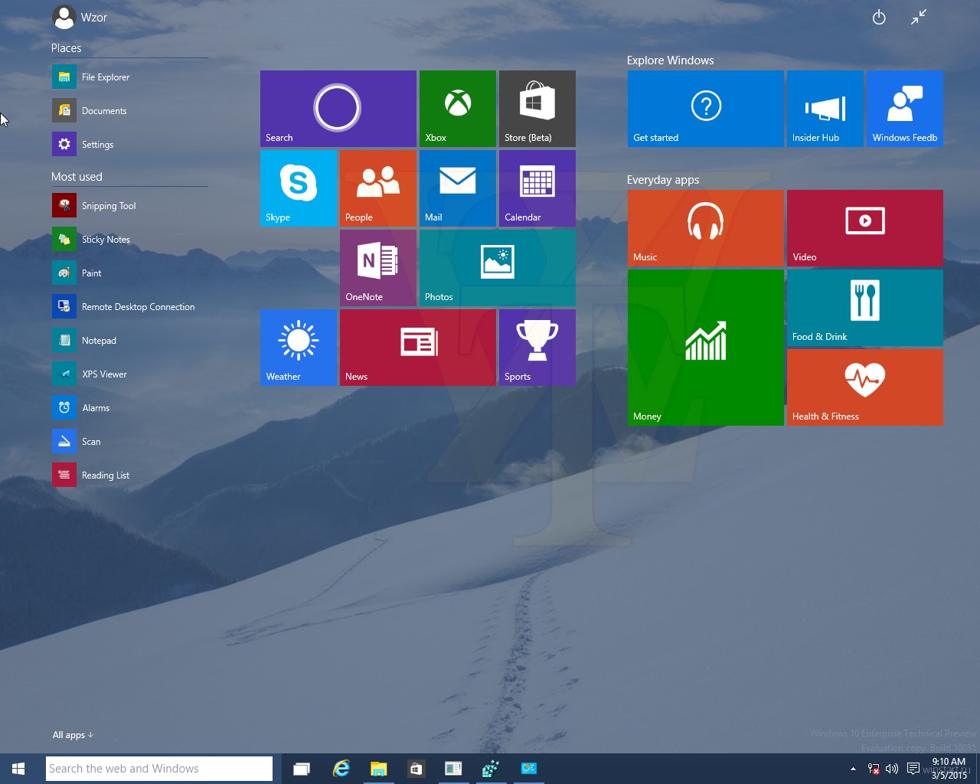
Task: Click the Everyday apps group heading
Action: pyautogui.click(x=663, y=180)
